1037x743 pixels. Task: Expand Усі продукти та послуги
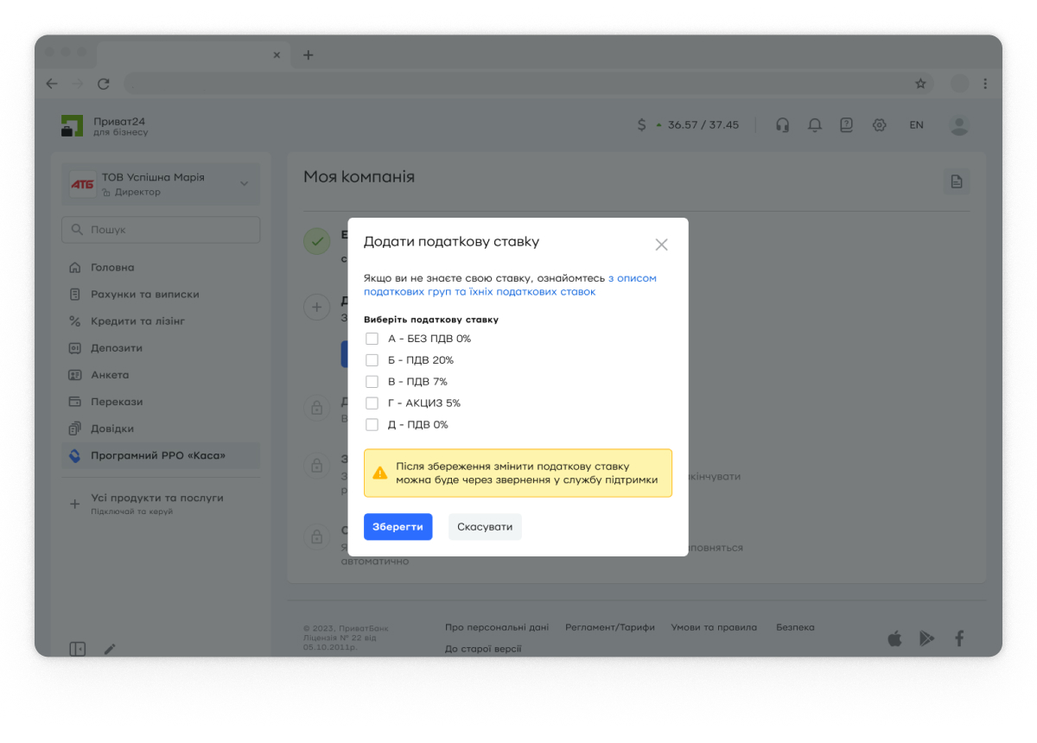(156, 499)
